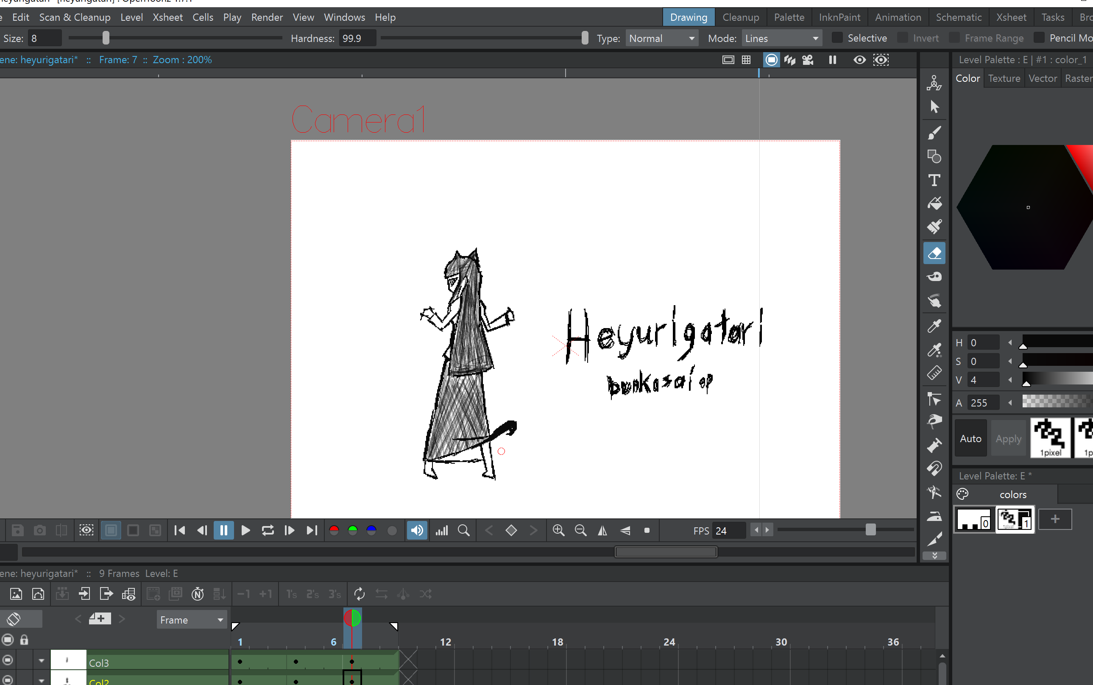Select the Fill bucket tool
Viewport: 1093px width, 685px height.
(934, 203)
